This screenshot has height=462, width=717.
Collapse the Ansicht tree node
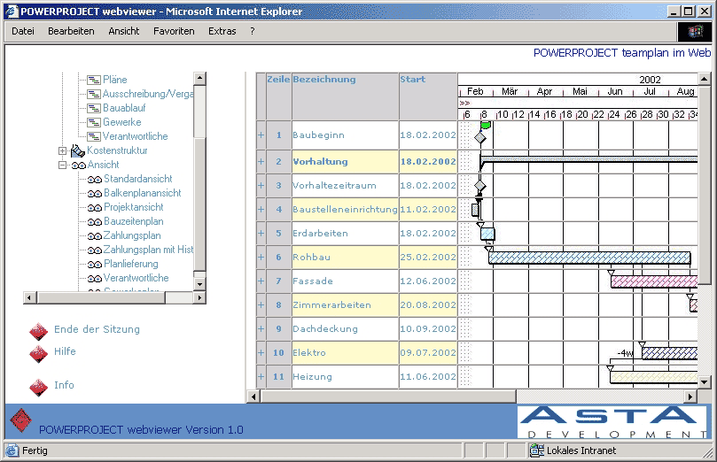[63, 165]
